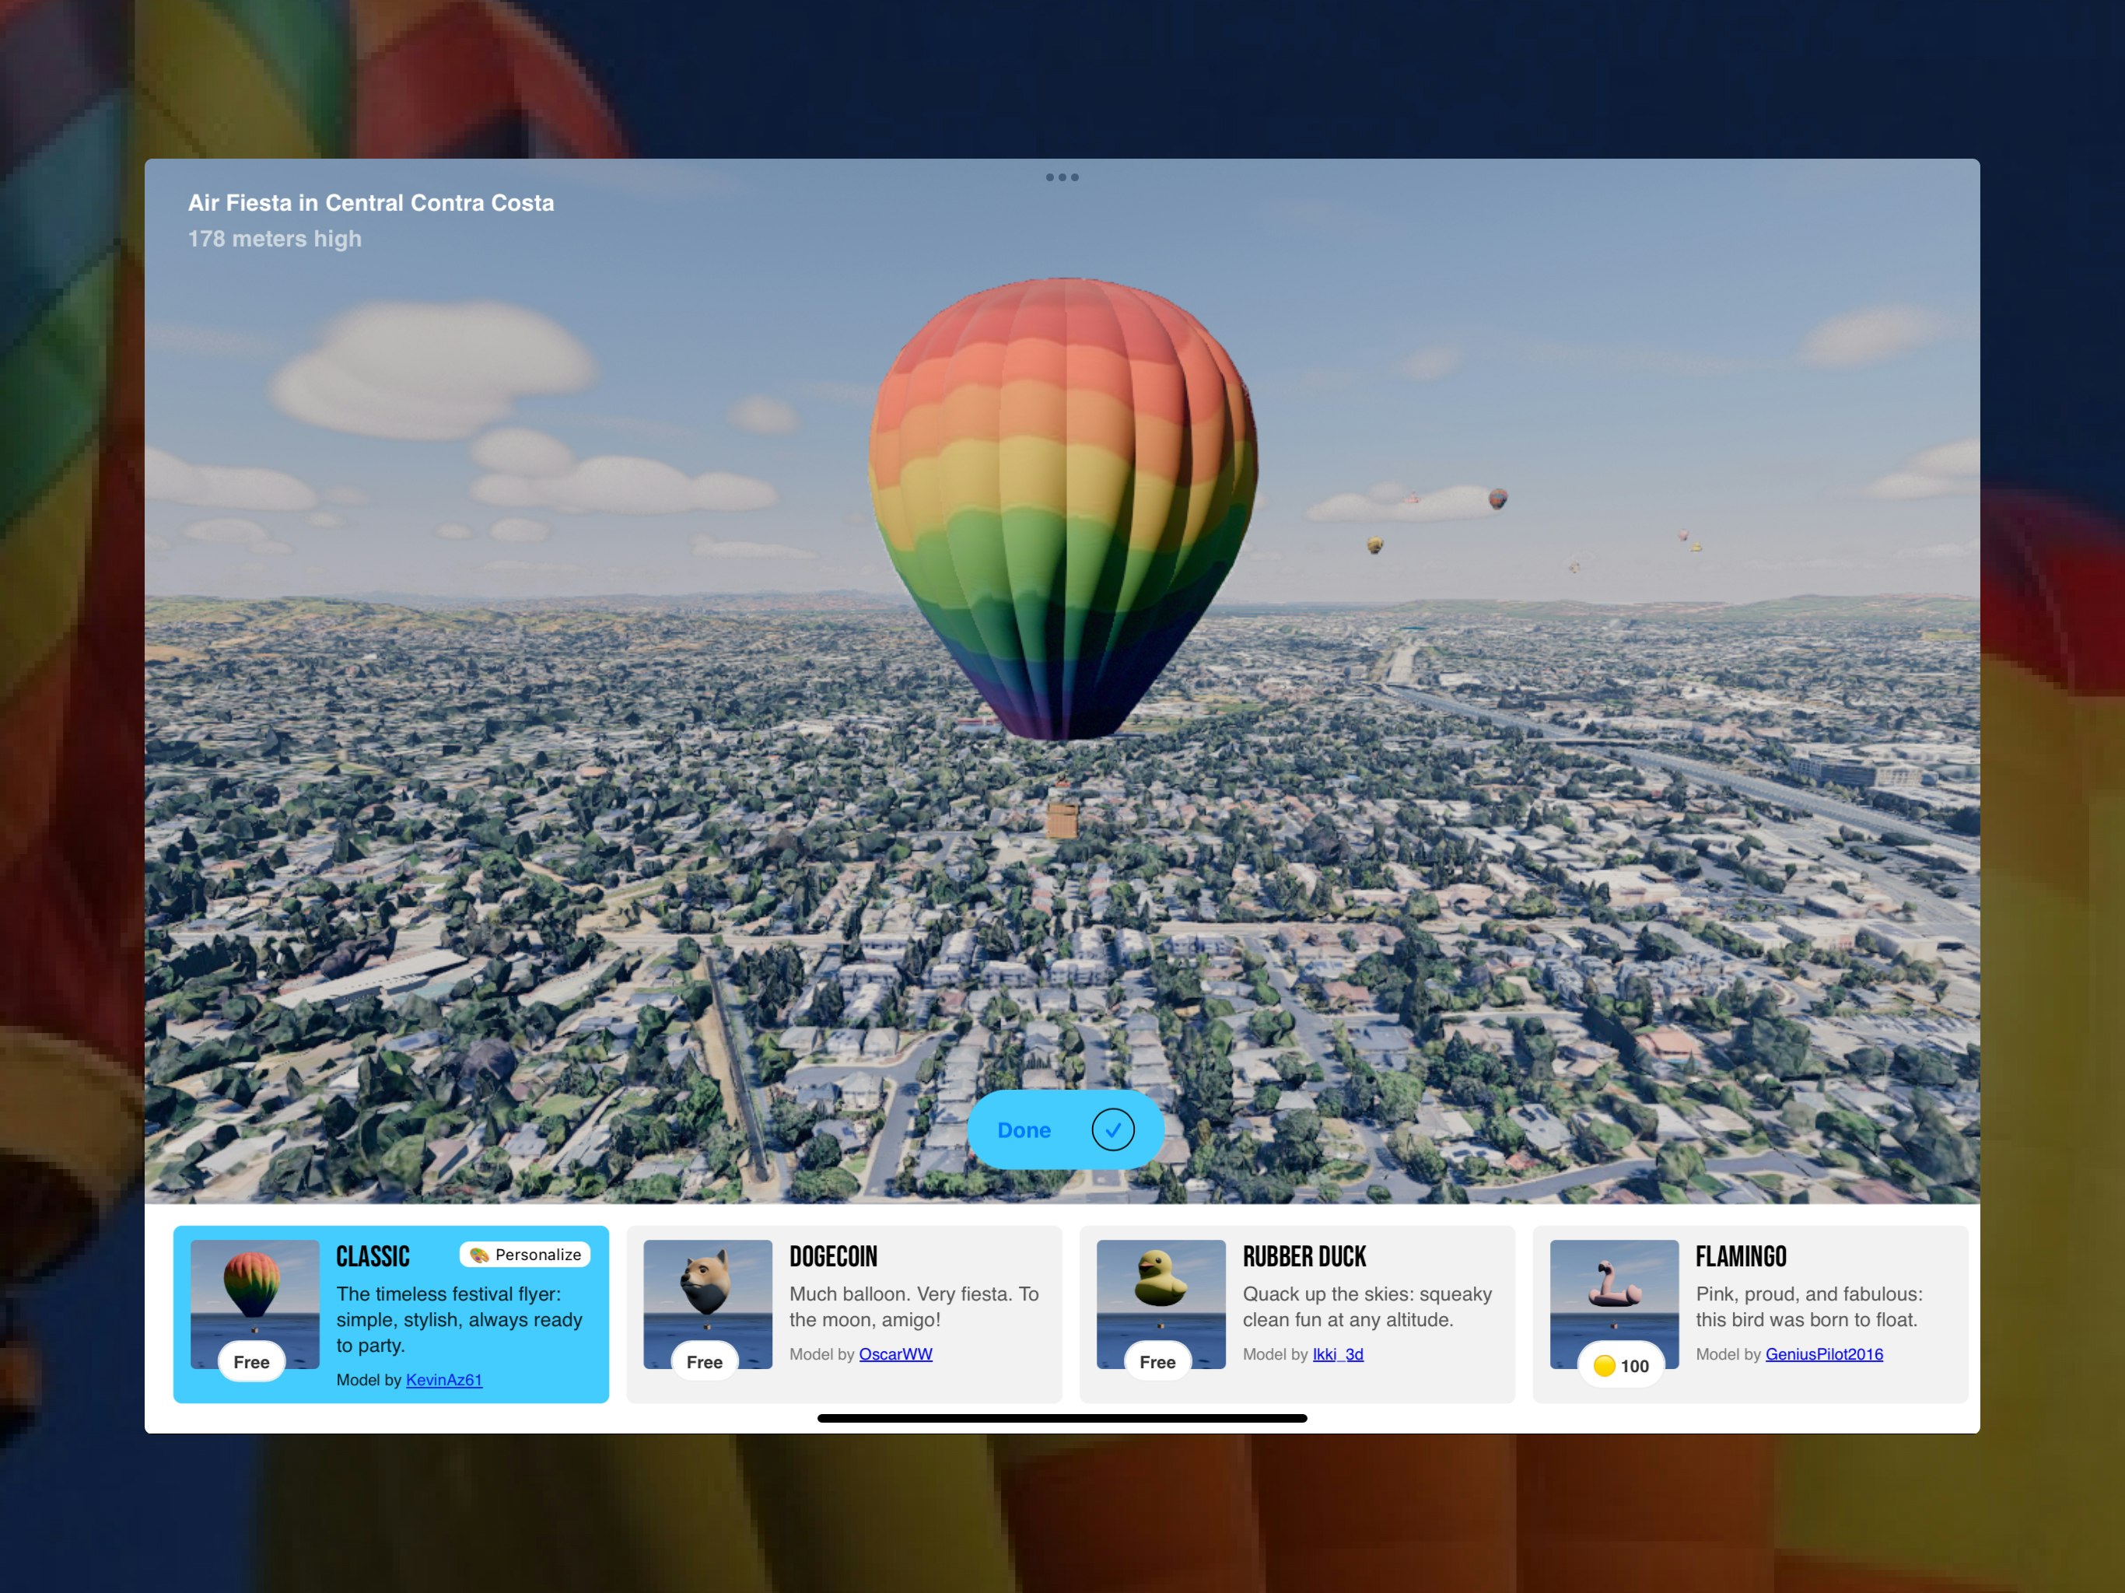The width and height of the screenshot is (2125, 1593).
Task: Click the Personalize palette icon
Action: pos(478,1255)
